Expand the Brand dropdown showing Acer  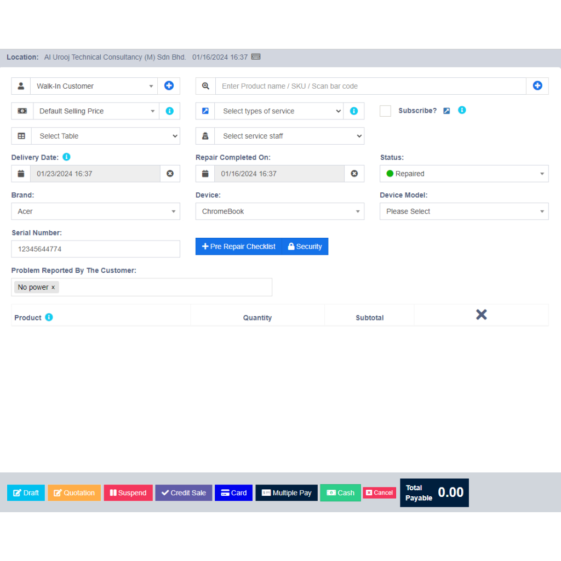95,211
